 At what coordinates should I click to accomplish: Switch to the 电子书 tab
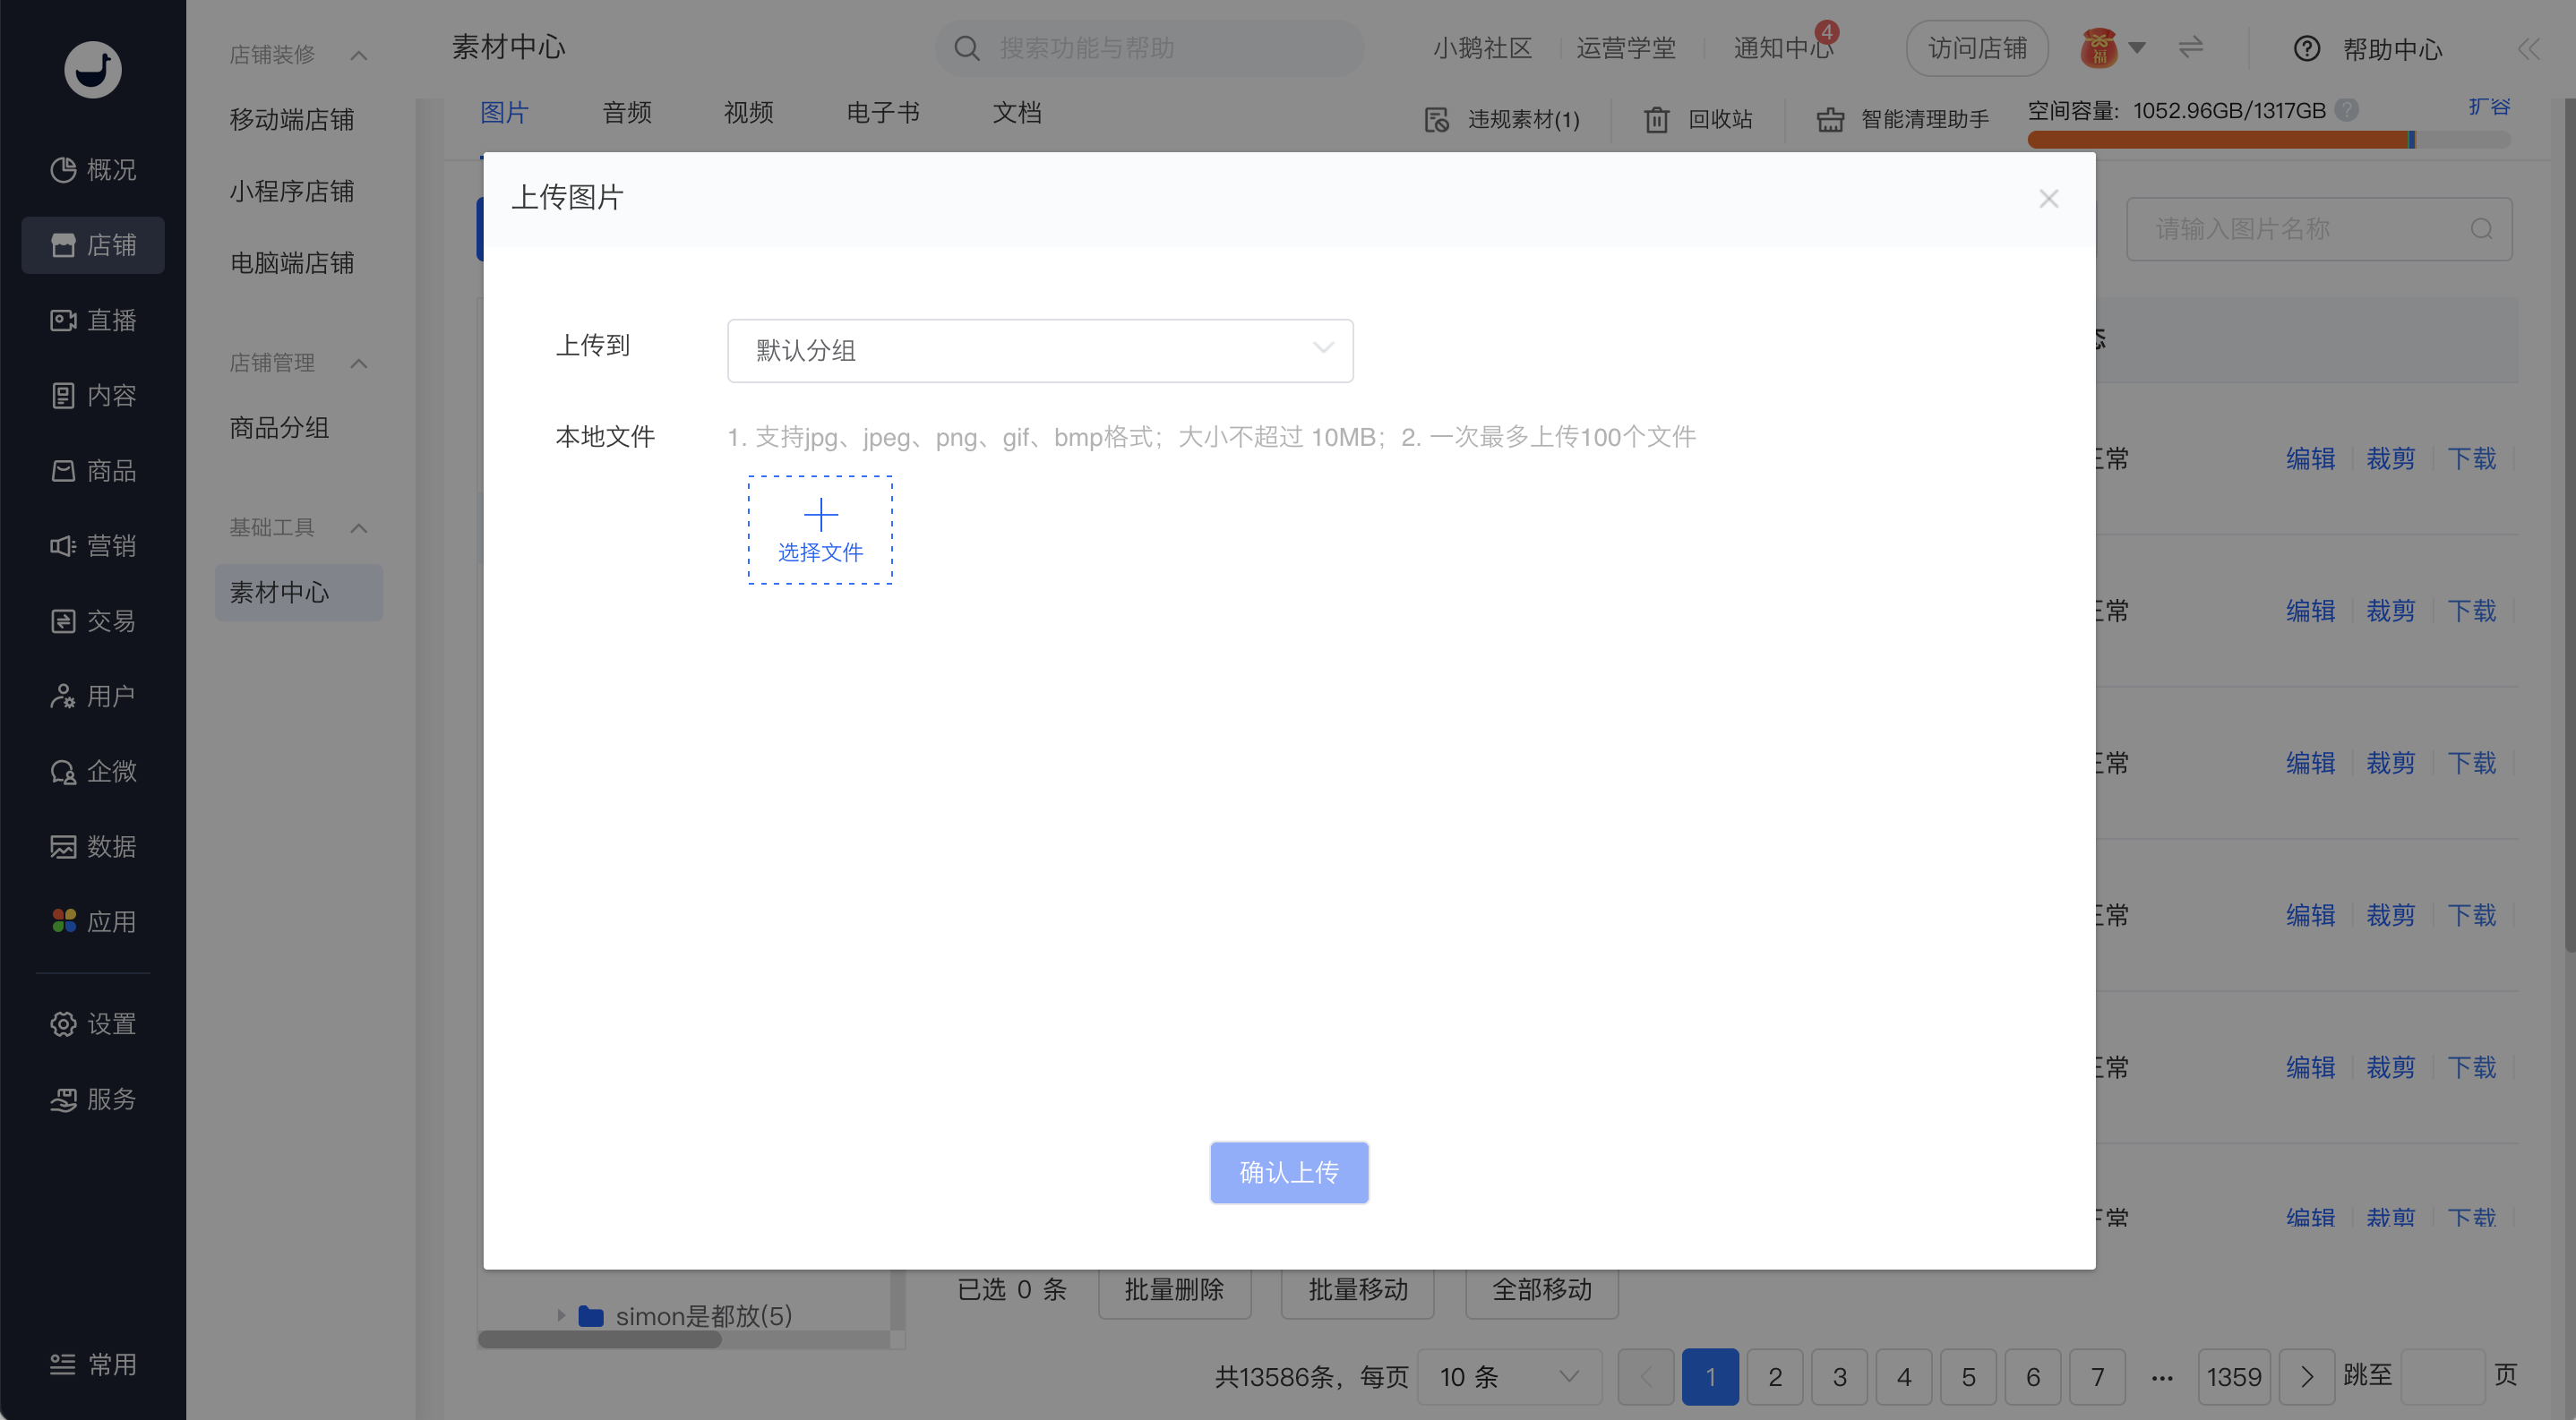pyautogui.click(x=883, y=113)
